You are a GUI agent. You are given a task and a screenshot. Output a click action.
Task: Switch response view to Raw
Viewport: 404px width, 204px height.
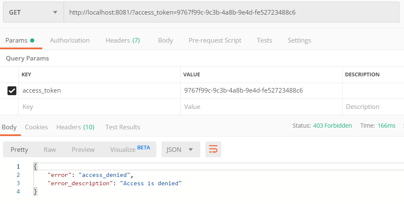coord(50,149)
